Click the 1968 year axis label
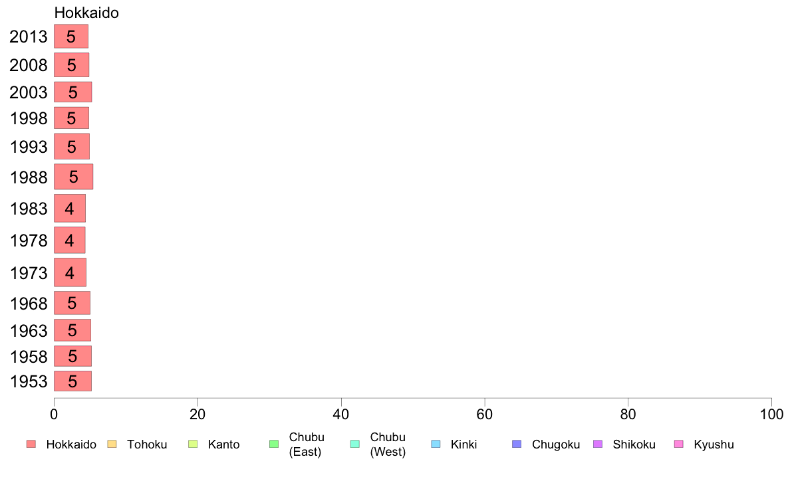 29,304
